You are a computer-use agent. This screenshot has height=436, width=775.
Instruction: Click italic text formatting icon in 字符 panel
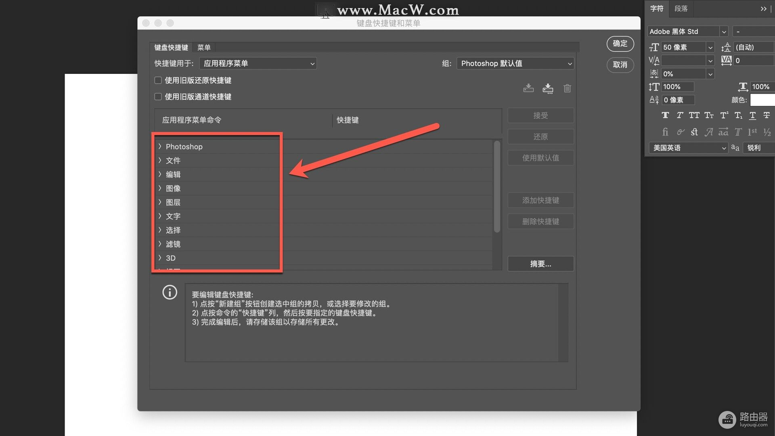point(679,116)
